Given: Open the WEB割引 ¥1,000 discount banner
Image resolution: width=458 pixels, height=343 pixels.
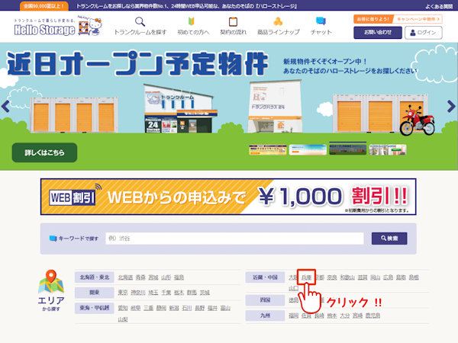Looking at the screenshot, I should click(x=228, y=197).
